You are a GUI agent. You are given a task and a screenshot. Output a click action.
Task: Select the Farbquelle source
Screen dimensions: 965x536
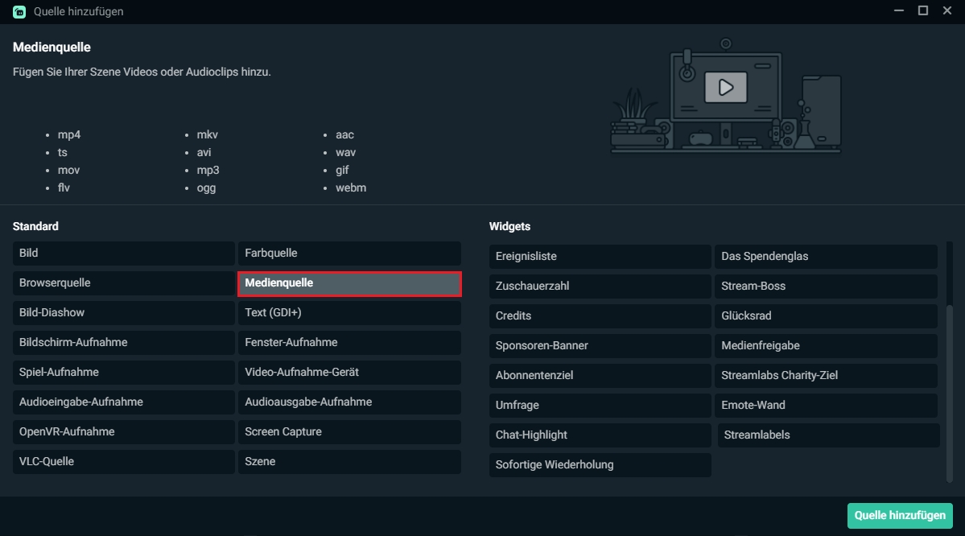point(349,253)
